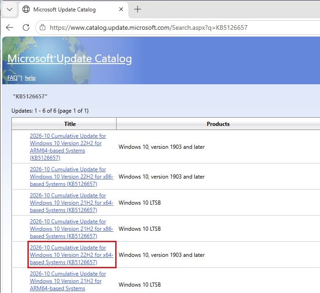320x293 pixels.
Task: Select Windows 10 LTSB for 21H2 x64 row
Action: click(x=139, y=203)
